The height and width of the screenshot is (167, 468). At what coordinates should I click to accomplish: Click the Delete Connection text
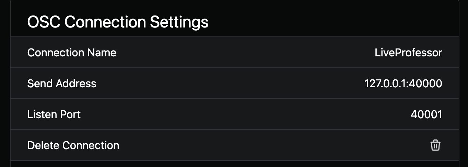pyautogui.click(x=73, y=145)
